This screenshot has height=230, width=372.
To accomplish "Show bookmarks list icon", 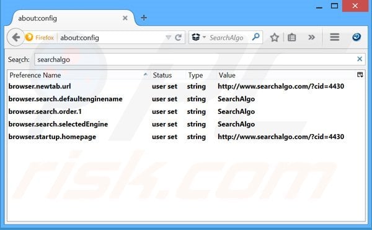I will (x=291, y=37).
